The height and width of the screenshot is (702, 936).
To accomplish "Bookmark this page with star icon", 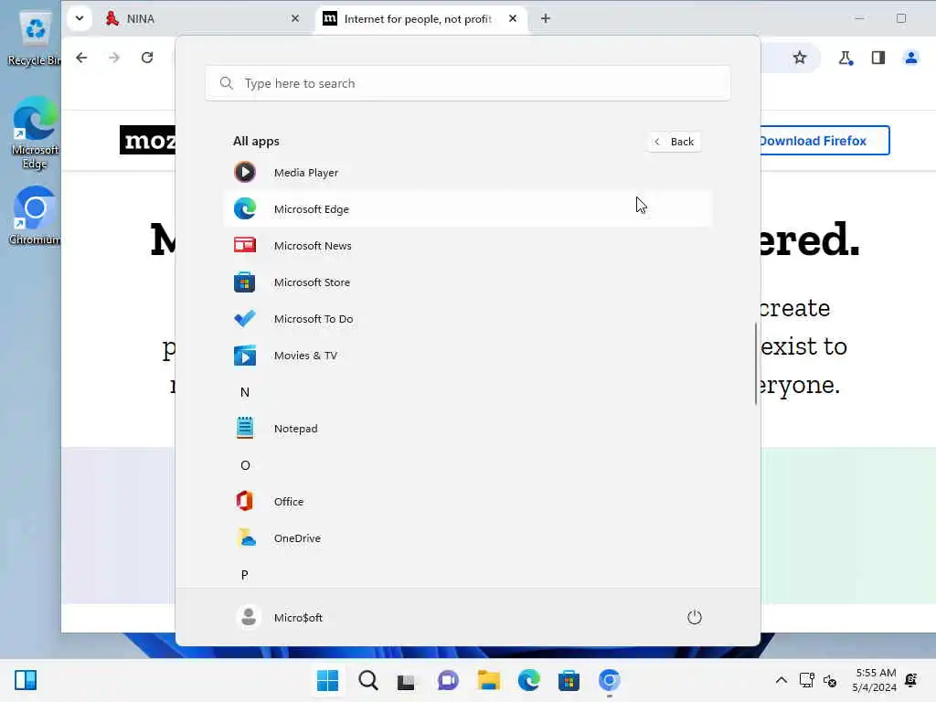I will (x=800, y=58).
